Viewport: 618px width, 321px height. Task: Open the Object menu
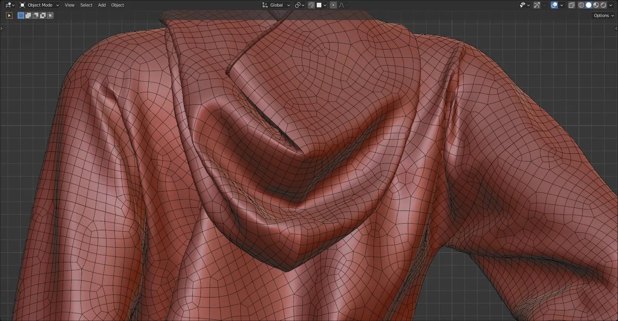[x=117, y=5]
